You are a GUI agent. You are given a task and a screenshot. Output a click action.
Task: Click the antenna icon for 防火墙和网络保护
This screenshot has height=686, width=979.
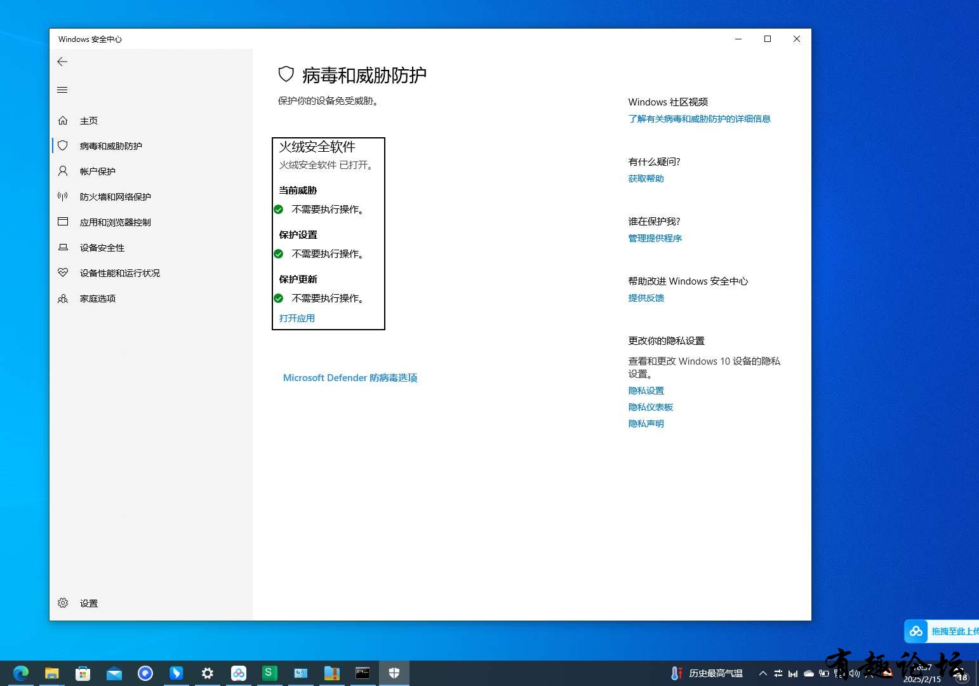pos(63,196)
